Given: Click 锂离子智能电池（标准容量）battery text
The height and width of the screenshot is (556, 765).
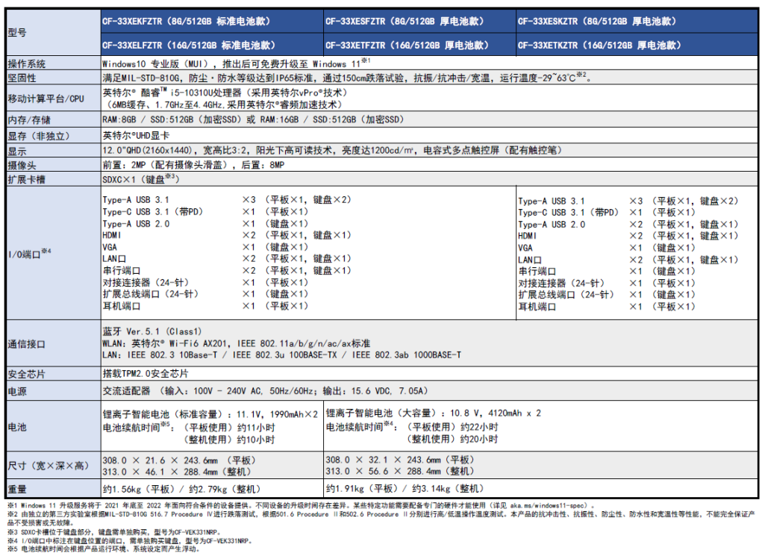Looking at the screenshot, I should pos(210,414).
